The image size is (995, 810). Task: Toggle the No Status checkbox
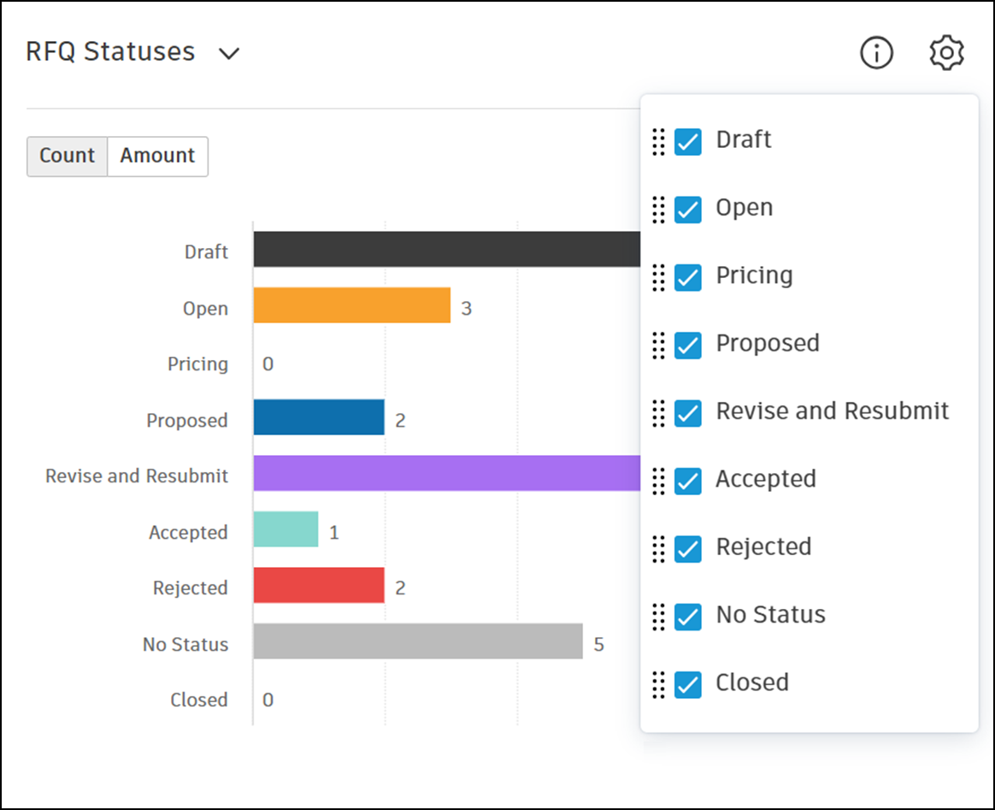point(688,617)
